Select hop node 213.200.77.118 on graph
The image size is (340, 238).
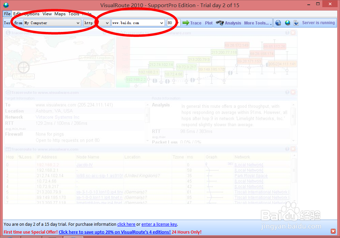pyautogui.click(x=224, y=52)
